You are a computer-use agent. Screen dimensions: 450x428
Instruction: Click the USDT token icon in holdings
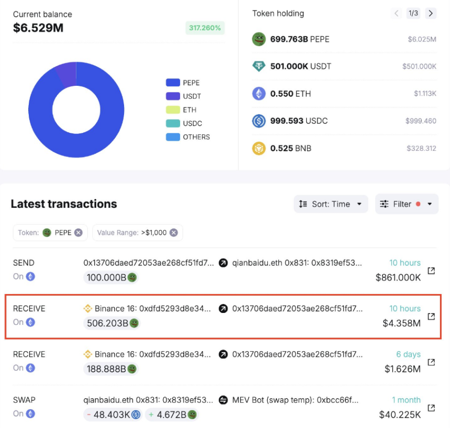[x=259, y=66]
